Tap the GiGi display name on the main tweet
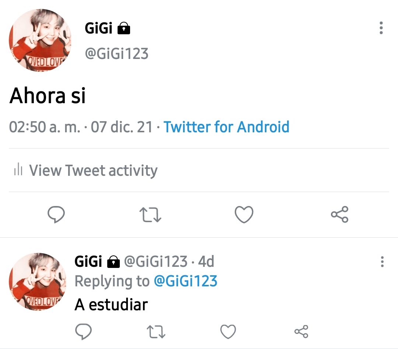This screenshot has width=398, height=349. 98,28
